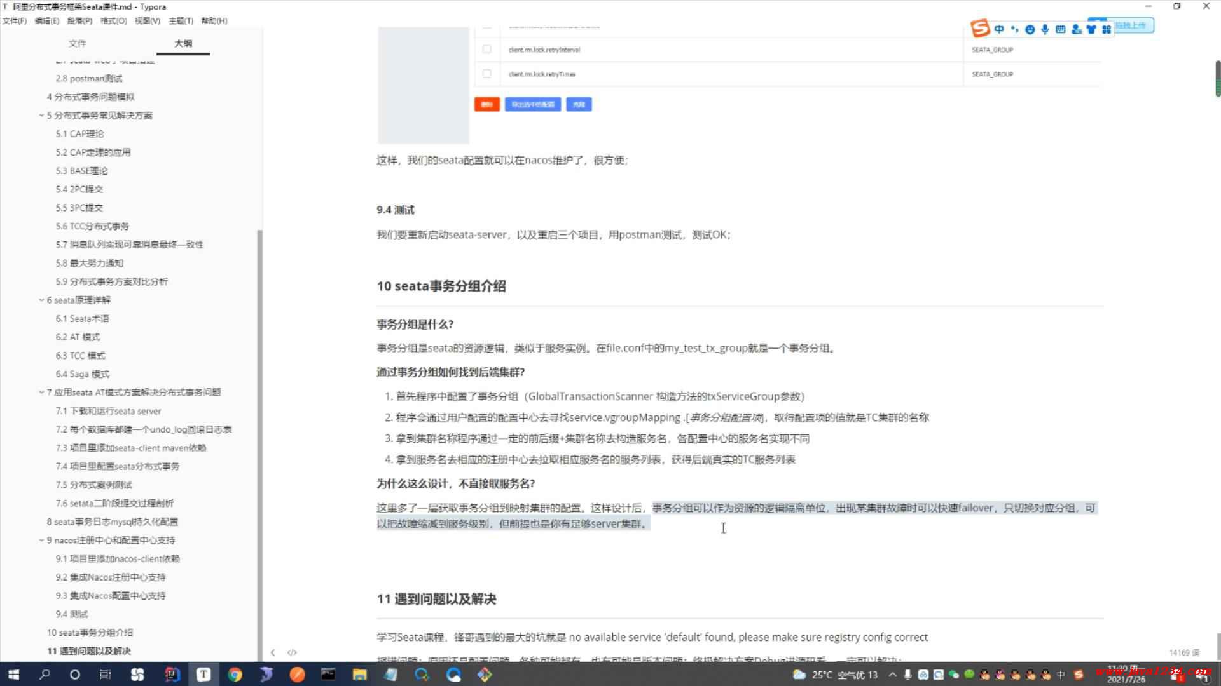Open outline item 9.4 测试
This screenshot has width=1221, height=686.
pos(72,614)
